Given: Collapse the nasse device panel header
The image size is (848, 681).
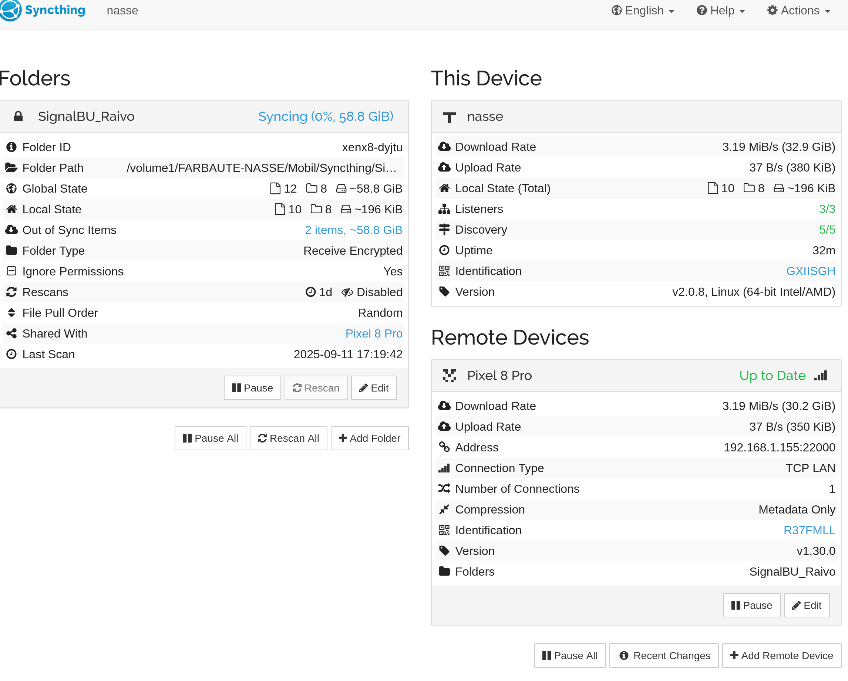Looking at the screenshot, I should 636,117.
